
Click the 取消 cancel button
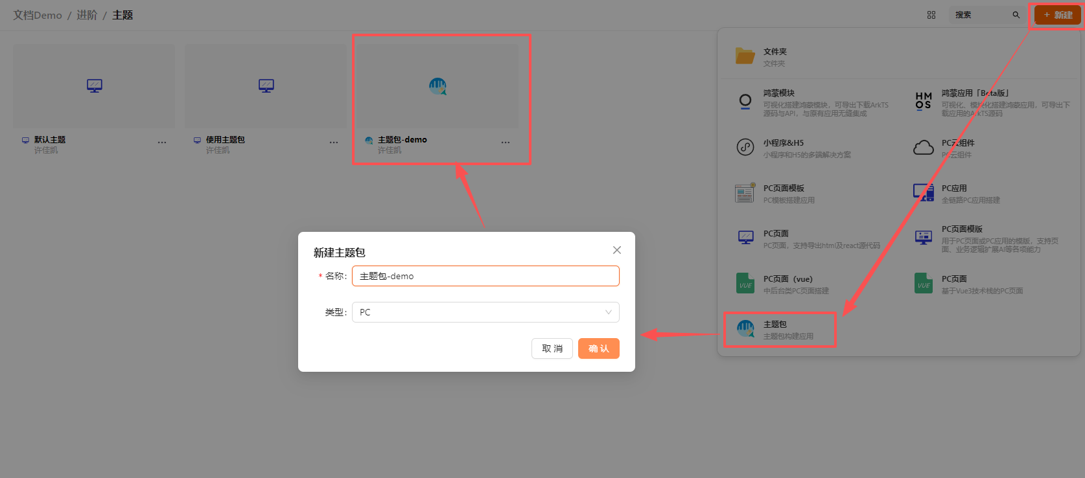tap(552, 348)
